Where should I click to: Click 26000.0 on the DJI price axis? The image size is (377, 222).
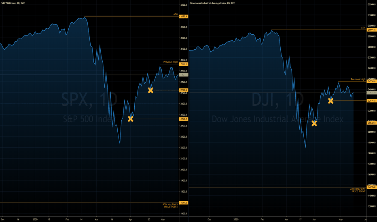tap(372, 68)
